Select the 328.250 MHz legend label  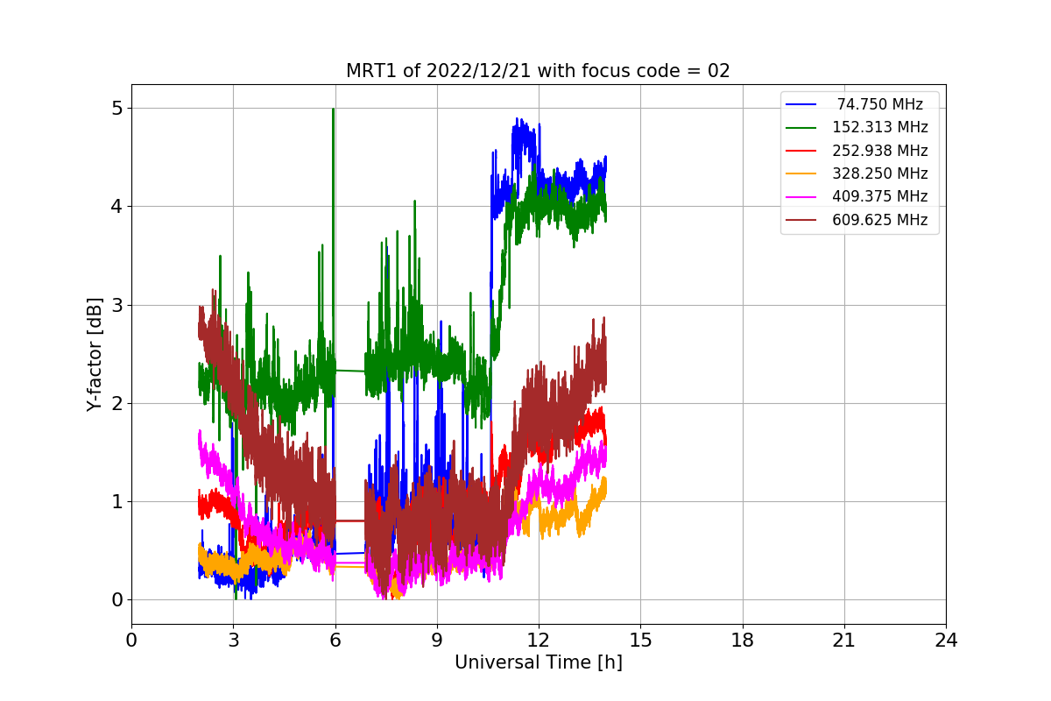click(x=880, y=173)
